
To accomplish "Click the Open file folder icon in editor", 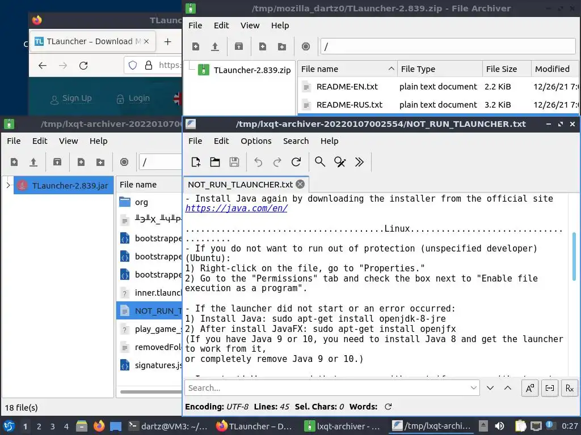I will click(215, 162).
